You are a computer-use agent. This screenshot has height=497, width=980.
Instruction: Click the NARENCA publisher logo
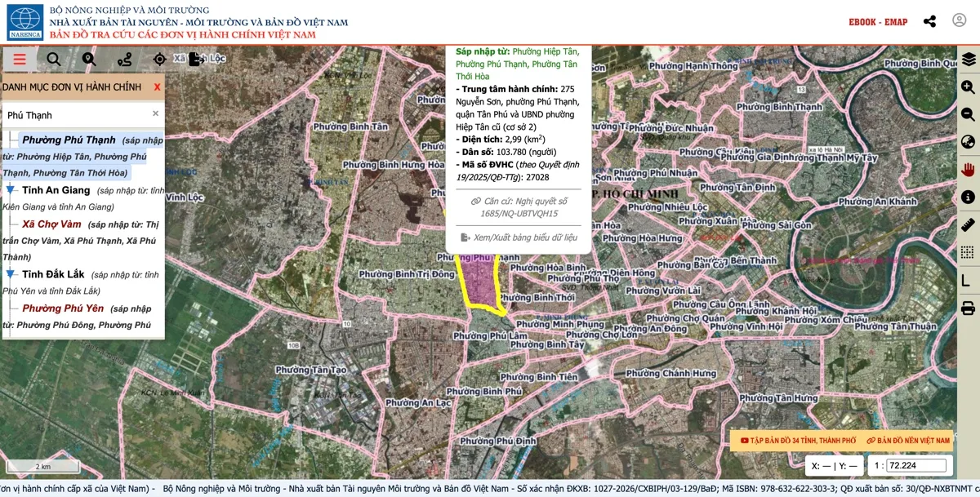coord(25,23)
